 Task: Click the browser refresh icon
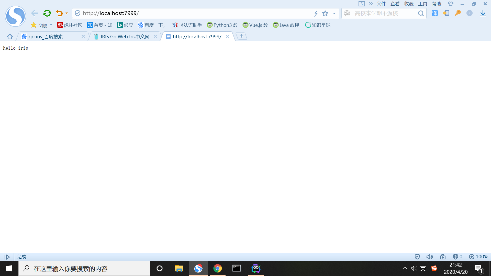(47, 13)
